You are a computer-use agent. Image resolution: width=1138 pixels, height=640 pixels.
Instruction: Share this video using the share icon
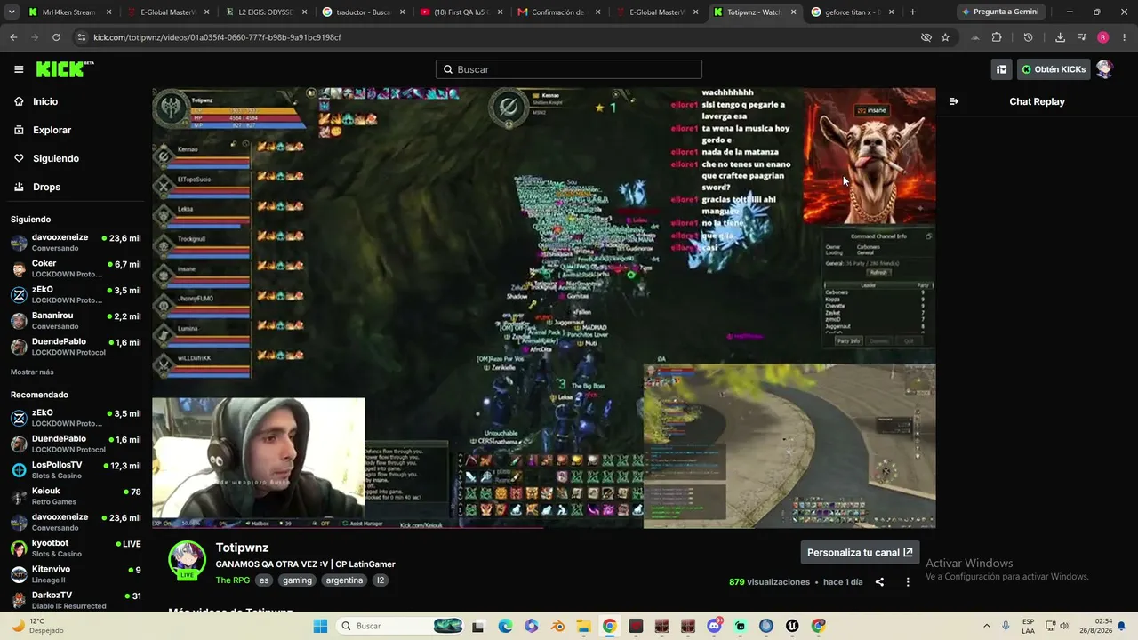pyautogui.click(x=879, y=582)
